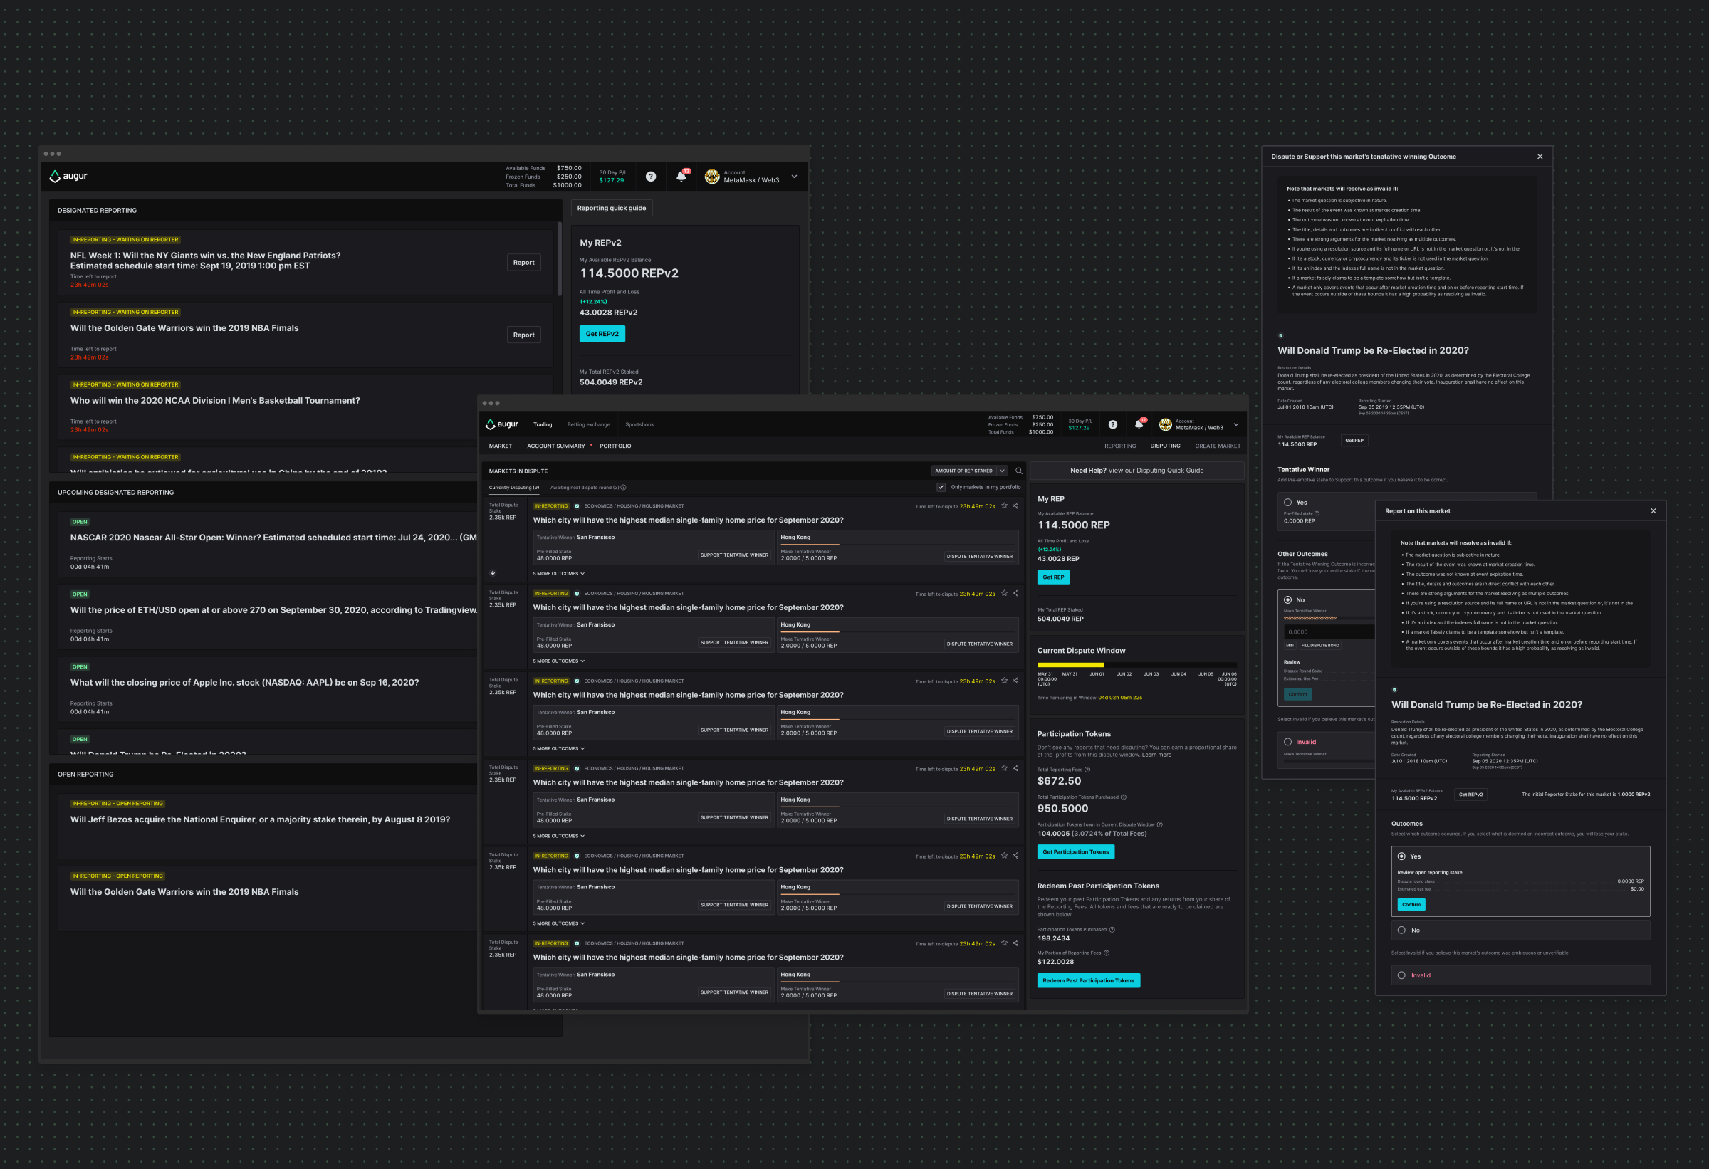Click Get REPv2 in the My REPv2 panel
This screenshot has width=1709, height=1169.
(602, 334)
